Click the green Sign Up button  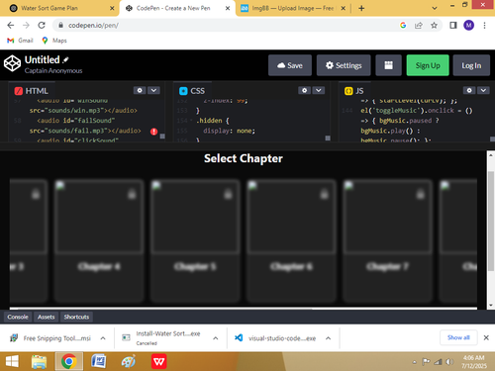pyautogui.click(x=428, y=65)
